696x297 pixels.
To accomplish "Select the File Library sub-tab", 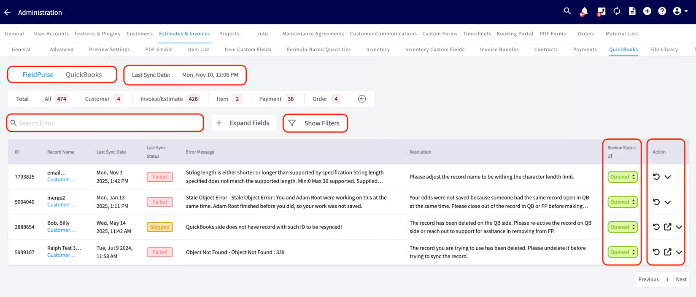I will click(664, 49).
